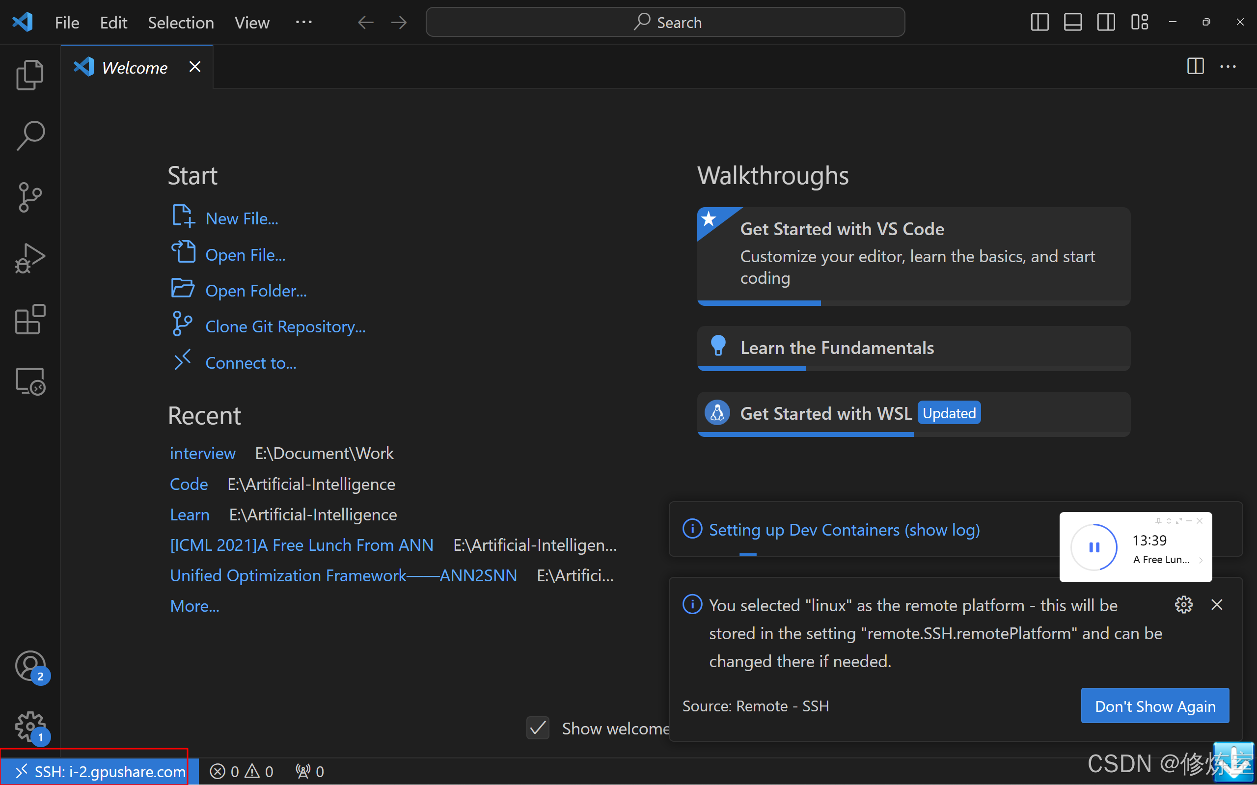Click the notification settings gear icon
Viewport: 1257px width, 785px height.
click(1184, 604)
